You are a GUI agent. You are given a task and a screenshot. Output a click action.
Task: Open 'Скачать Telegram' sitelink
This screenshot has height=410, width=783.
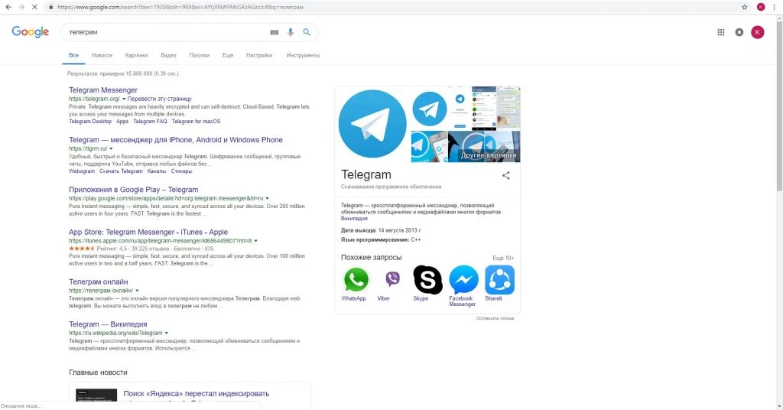point(121,171)
